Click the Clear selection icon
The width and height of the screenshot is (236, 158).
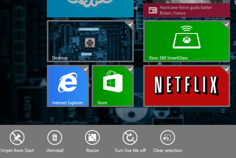point(168,137)
